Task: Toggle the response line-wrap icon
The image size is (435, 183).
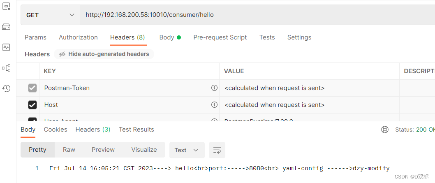Action: coord(217,150)
